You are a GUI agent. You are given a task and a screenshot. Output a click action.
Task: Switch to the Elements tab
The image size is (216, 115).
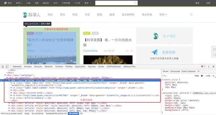[17, 67]
